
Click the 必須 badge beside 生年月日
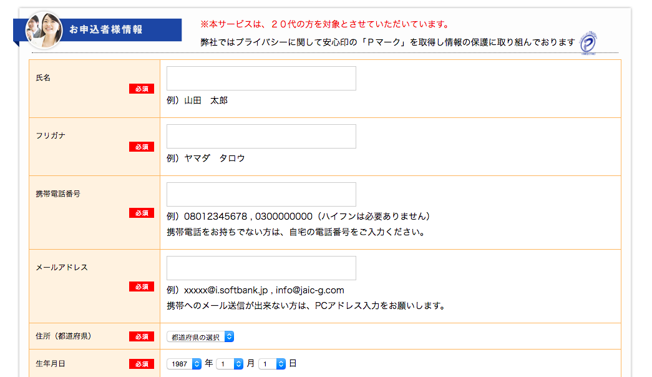click(142, 364)
